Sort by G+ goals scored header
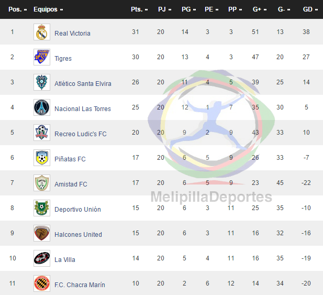Viewport: 323px width, 295px height. (260, 9)
